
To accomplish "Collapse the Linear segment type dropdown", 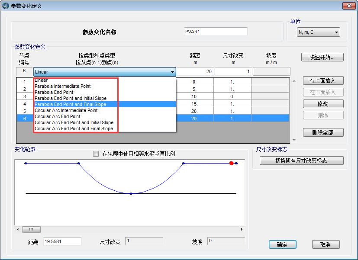I will tap(172, 72).
